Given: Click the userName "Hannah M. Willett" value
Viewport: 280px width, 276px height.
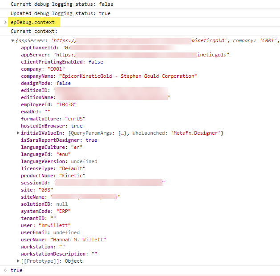Looking at the screenshot, I should click(x=78, y=240).
